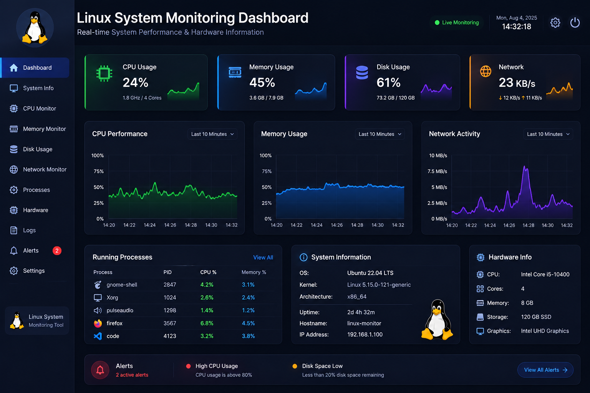The image size is (590, 393).
Task: Click the IP address 192.168.1.100
Action: coord(365,335)
